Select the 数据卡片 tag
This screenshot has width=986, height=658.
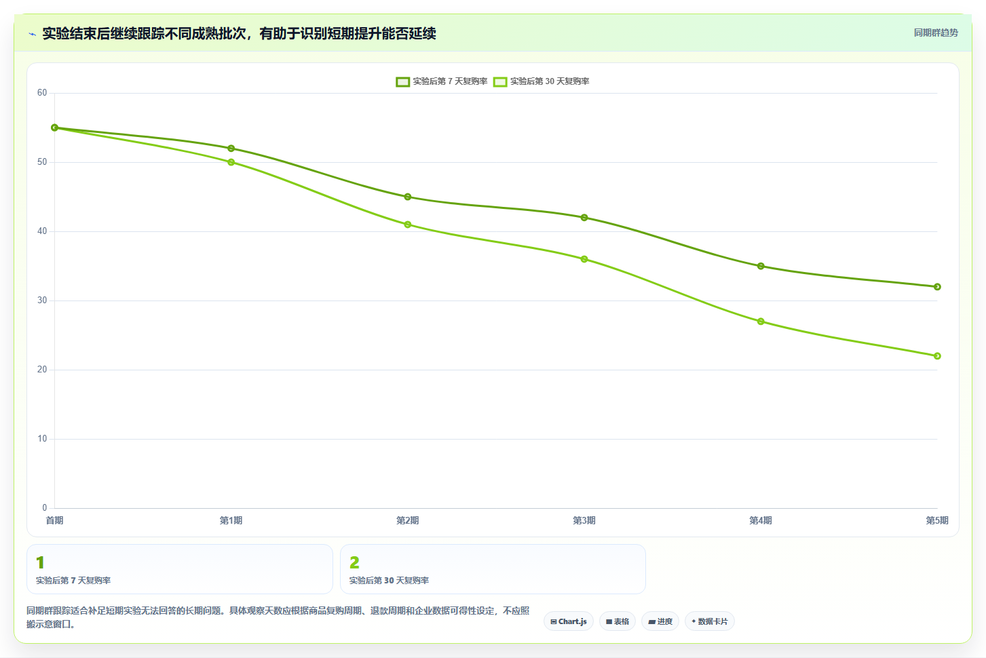pyautogui.click(x=710, y=621)
